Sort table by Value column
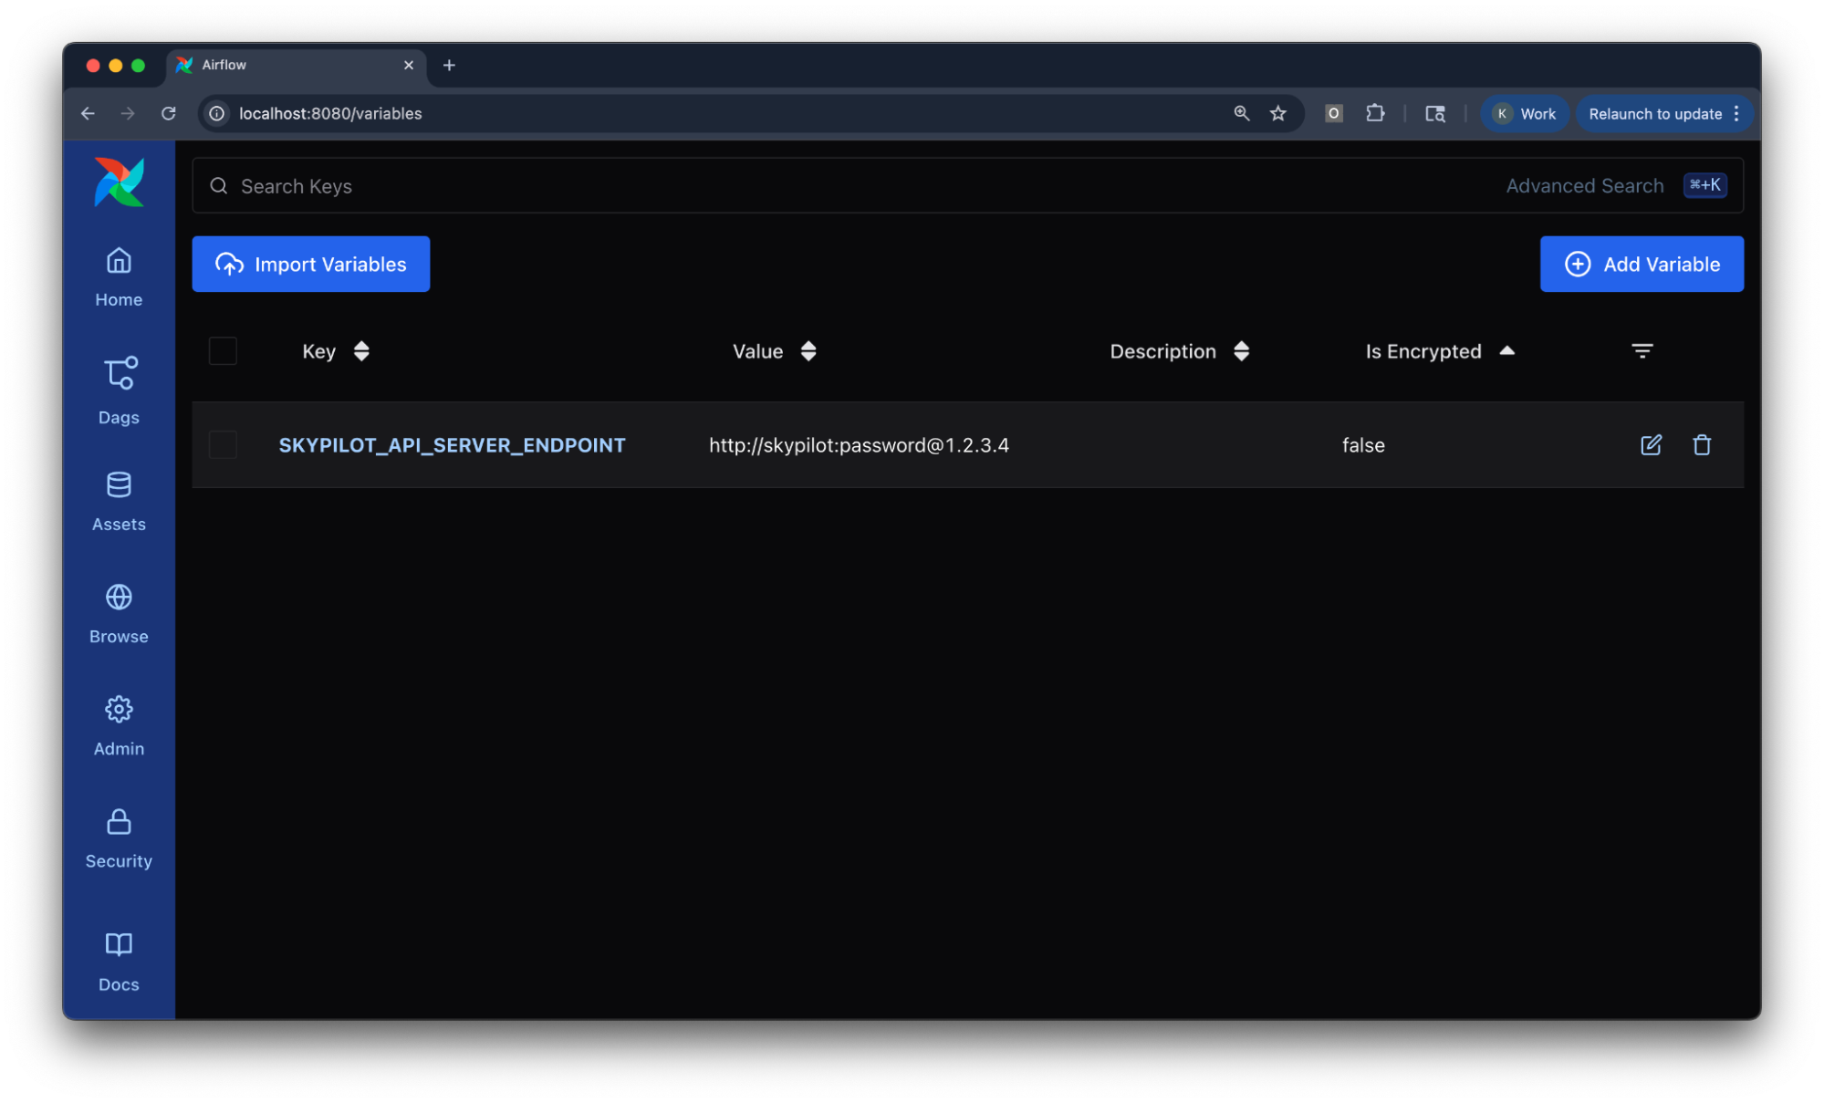Viewport: 1824px width, 1103px height. click(808, 351)
